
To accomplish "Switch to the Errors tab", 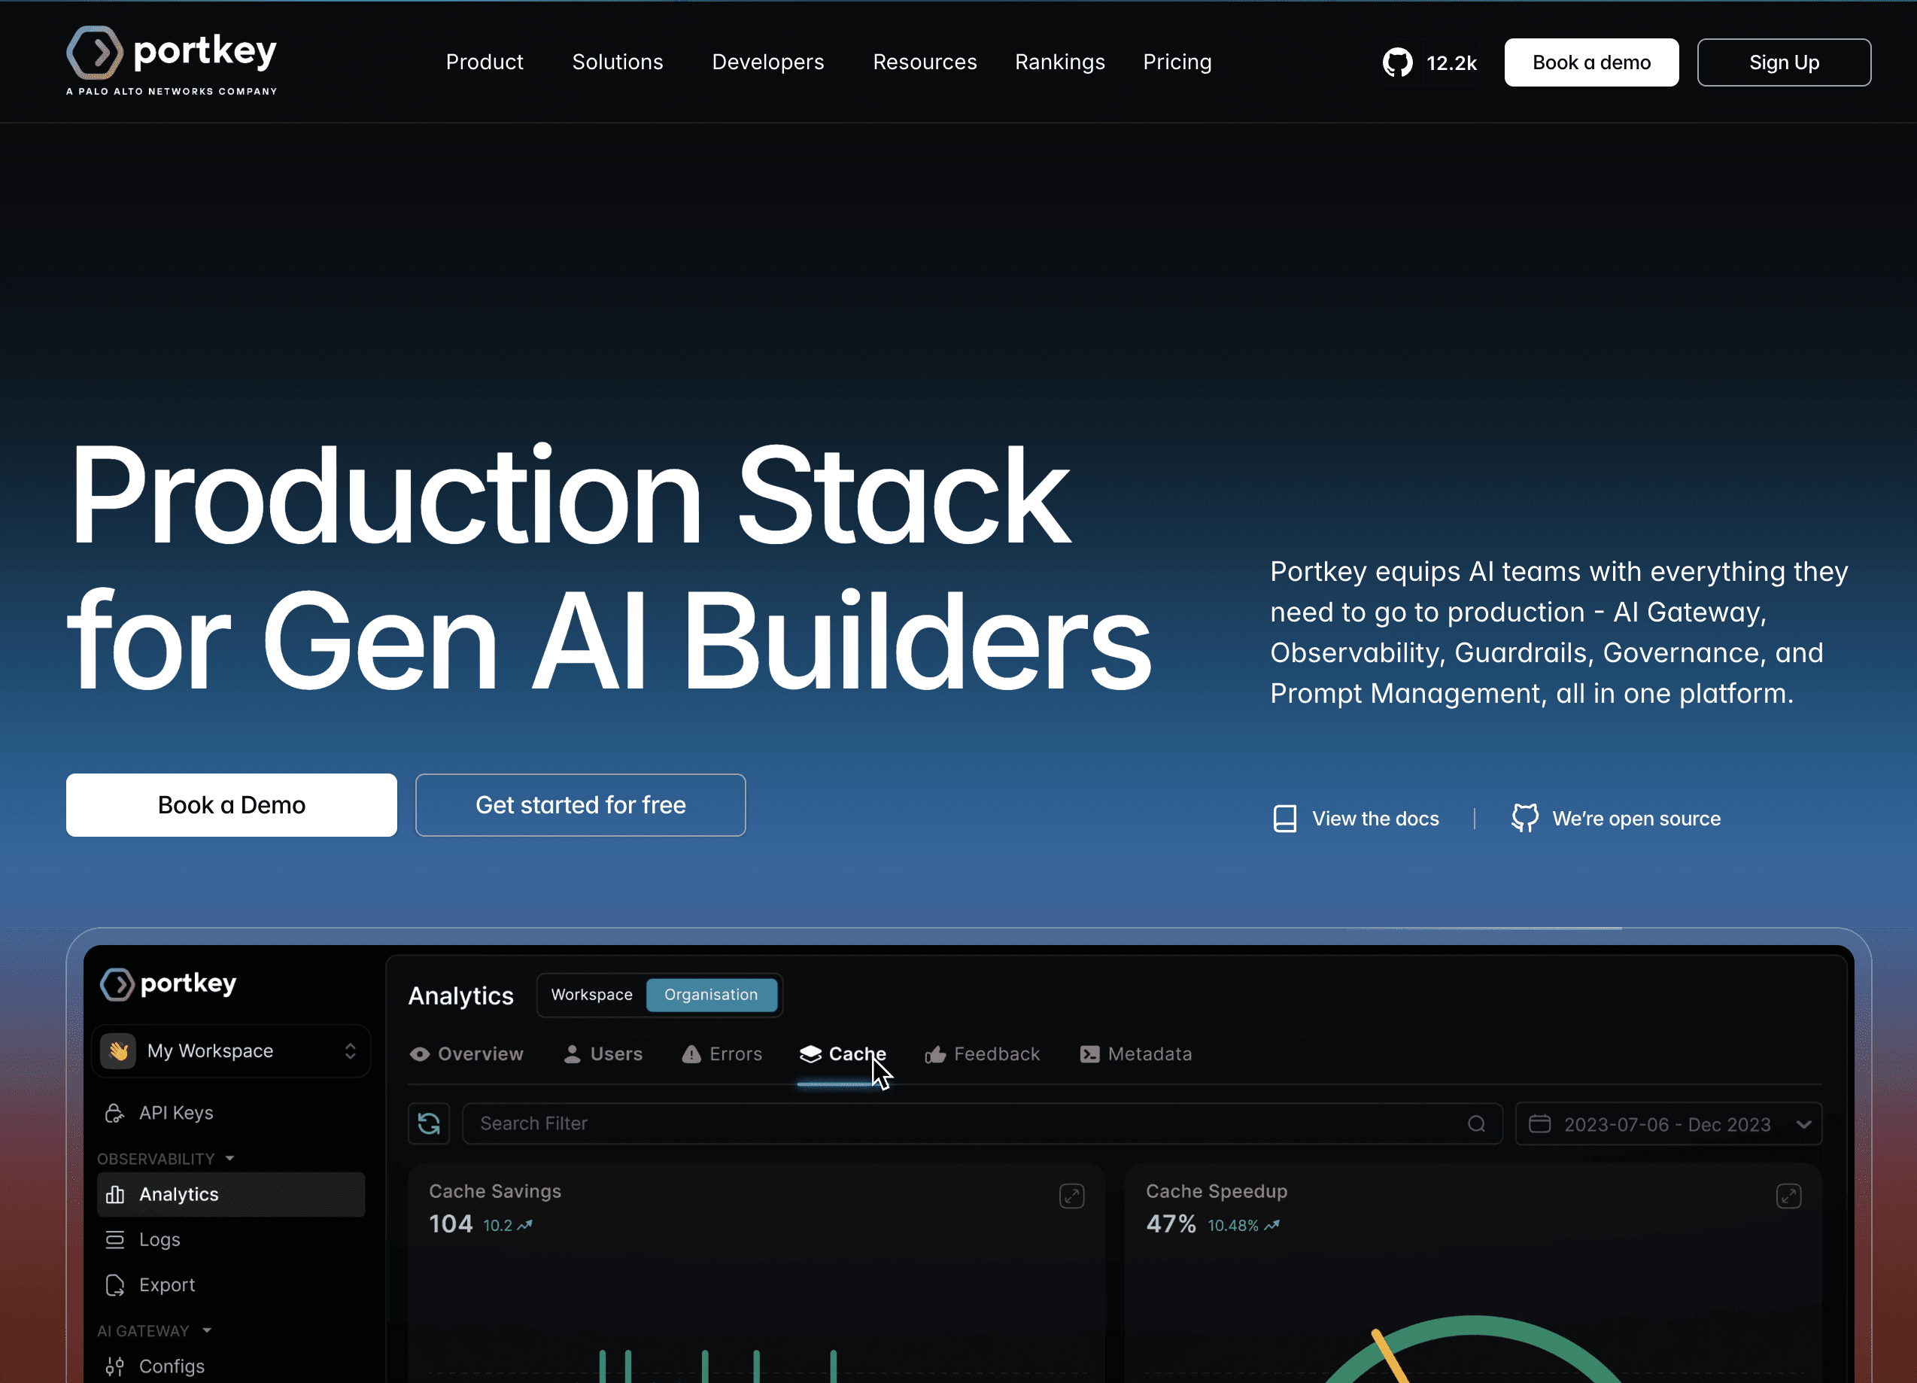I will point(722,1054).
